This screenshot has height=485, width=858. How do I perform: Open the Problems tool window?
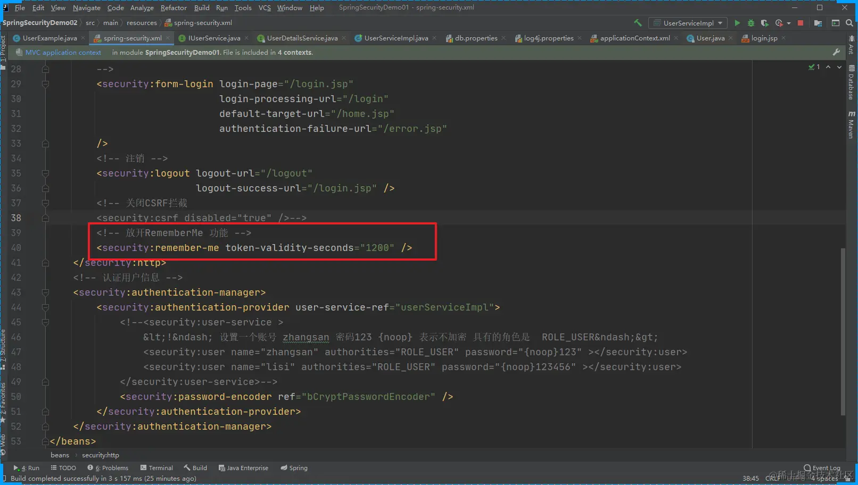click(x=108, y=468)
